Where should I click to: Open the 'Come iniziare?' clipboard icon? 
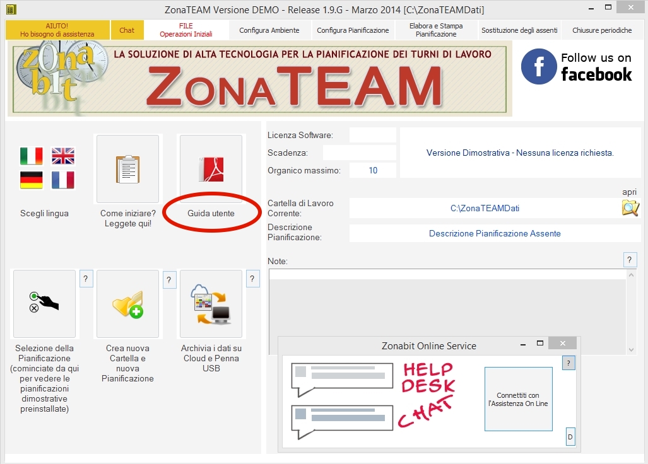[127, 169]
